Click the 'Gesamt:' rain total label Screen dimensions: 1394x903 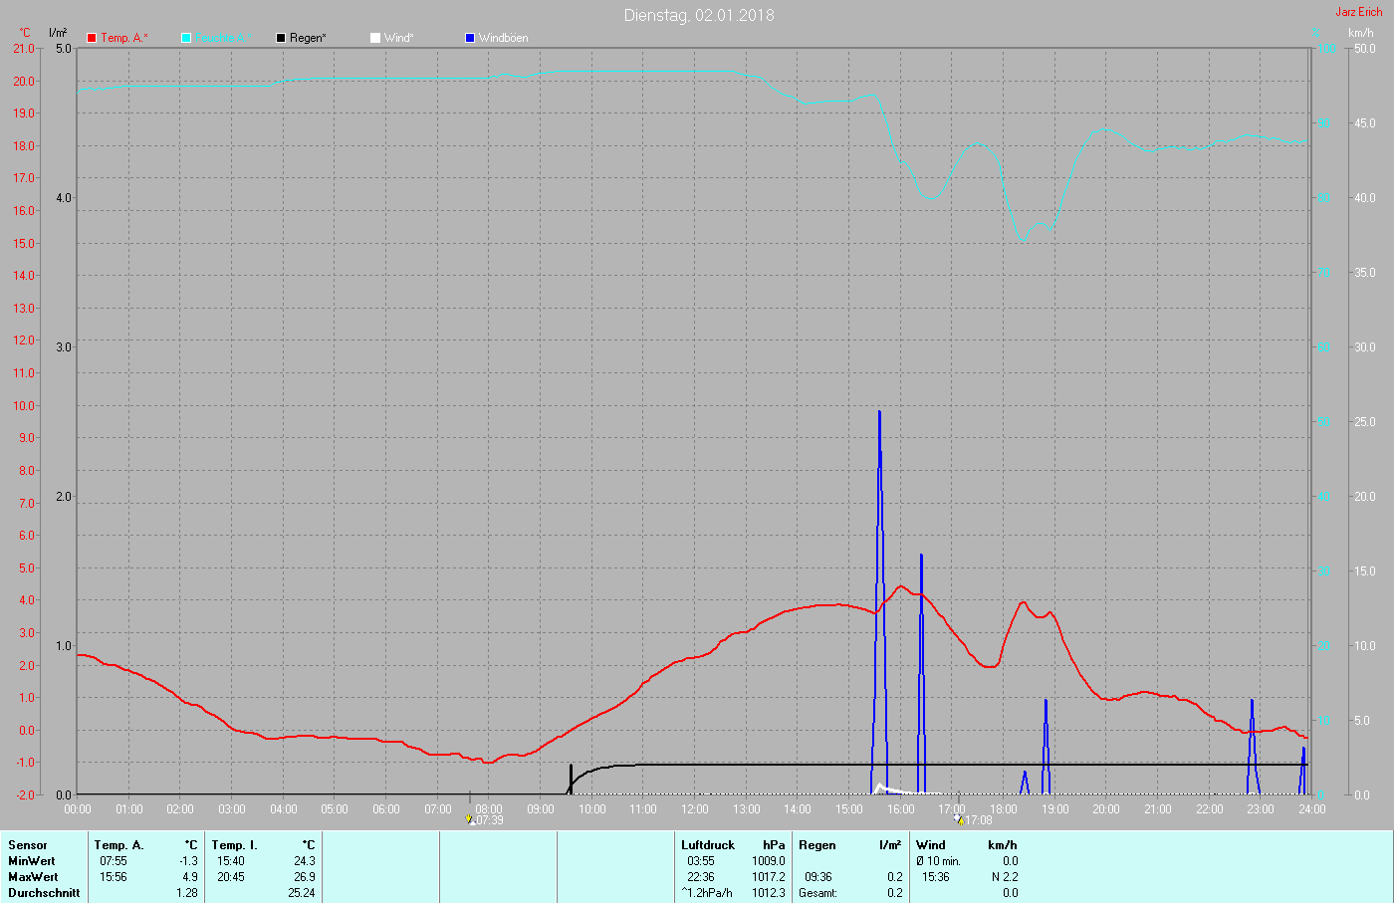tap(817, 893)
